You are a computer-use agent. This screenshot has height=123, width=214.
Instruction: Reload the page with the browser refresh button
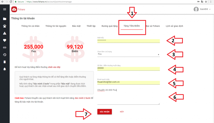pyautogui.click(x=11, y=2)
